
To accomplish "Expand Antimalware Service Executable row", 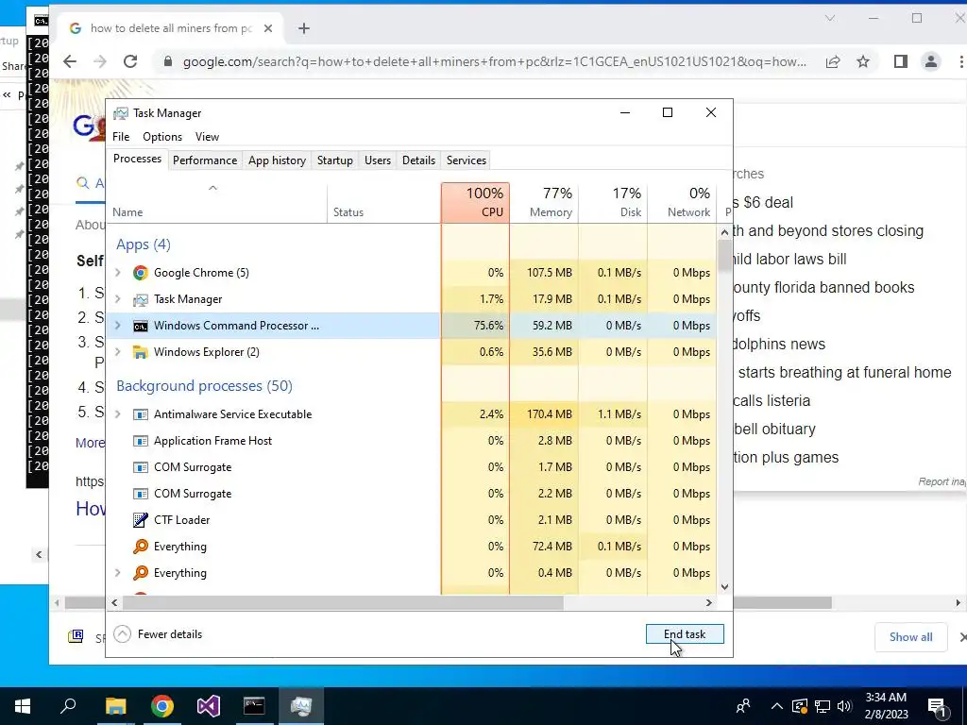I will pyautogui.click(x=118, y=414).
